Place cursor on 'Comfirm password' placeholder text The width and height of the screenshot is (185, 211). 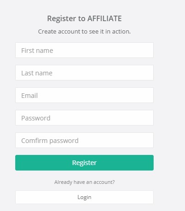click(x=50, y=141)
